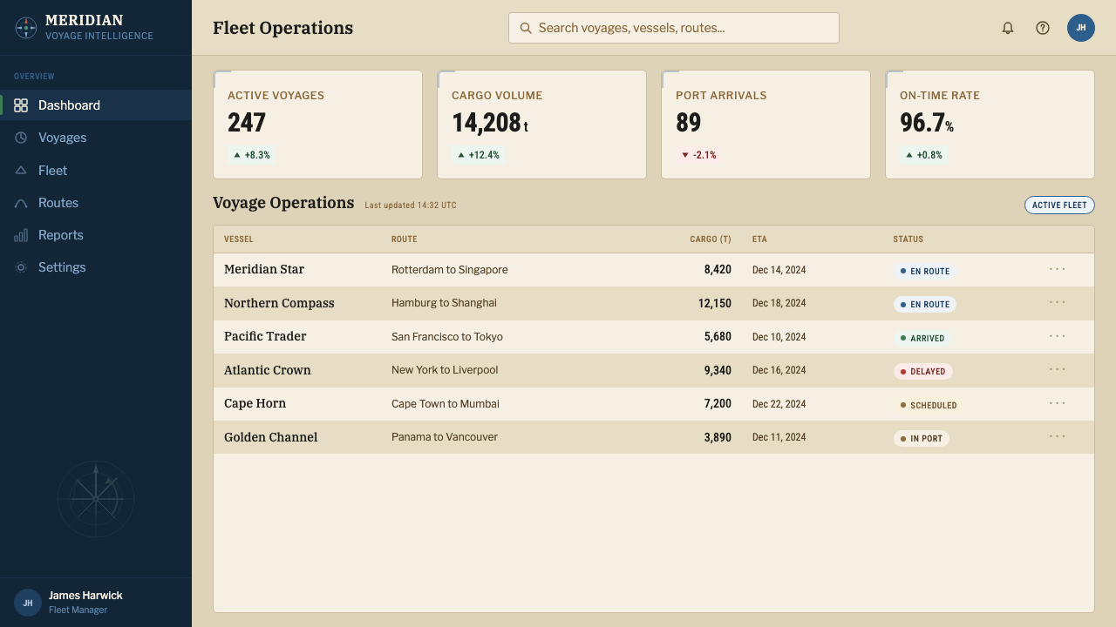Click the New York to Liverpool route
1116x627 pixels.
[x=445, y=370]
